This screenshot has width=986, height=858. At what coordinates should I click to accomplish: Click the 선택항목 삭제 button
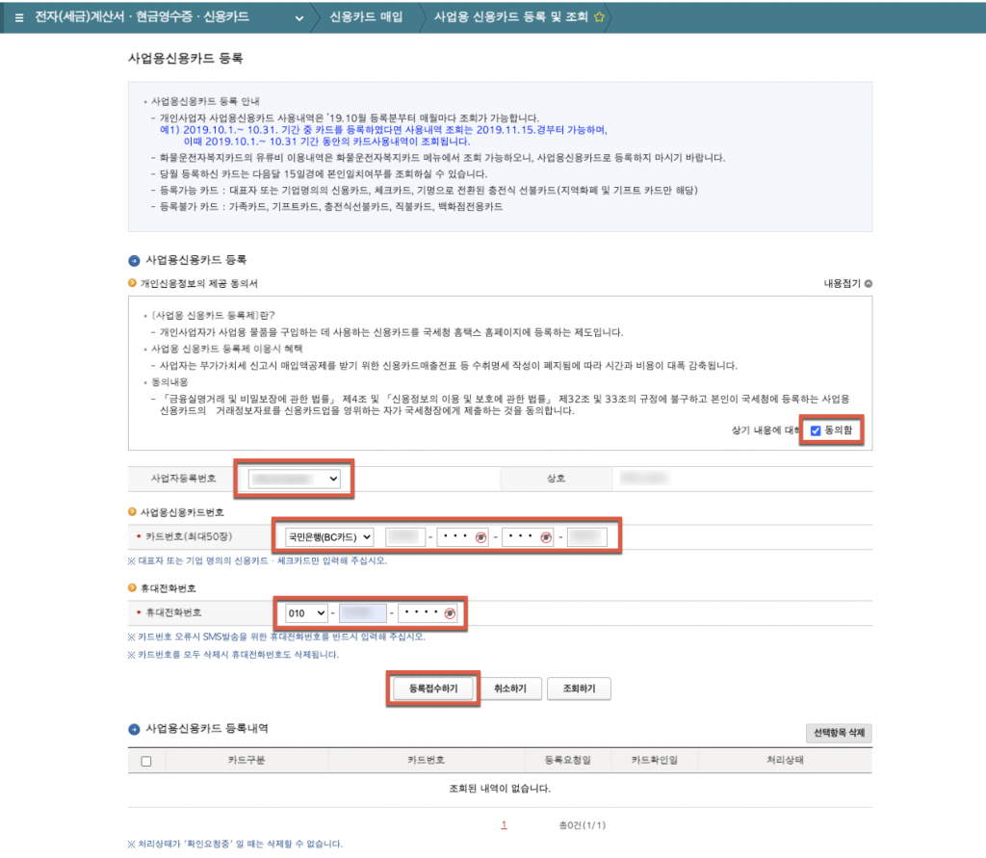[x=839, y=733]
